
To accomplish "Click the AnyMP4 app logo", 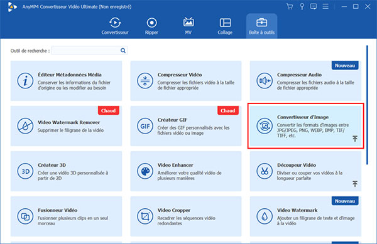I will 12,7.
